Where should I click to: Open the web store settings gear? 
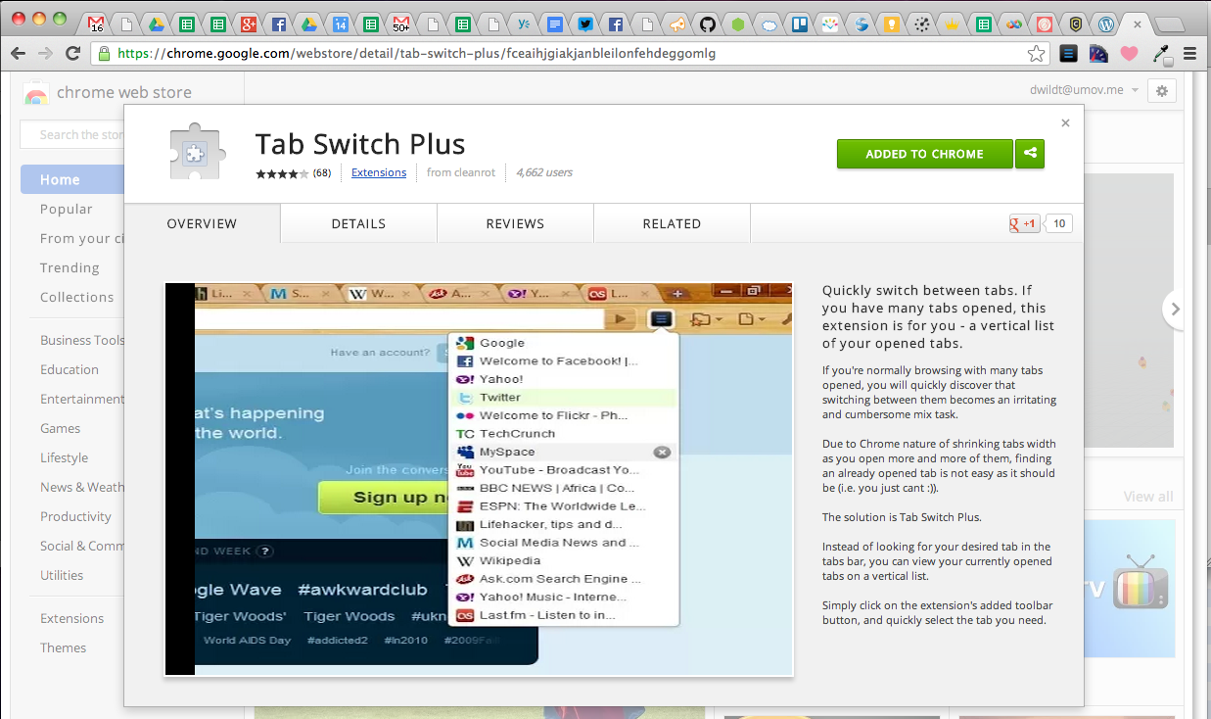[x=1162, y=90]
